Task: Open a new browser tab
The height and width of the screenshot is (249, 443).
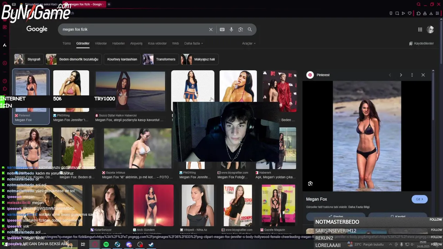Action: click(x=109, y=4)
